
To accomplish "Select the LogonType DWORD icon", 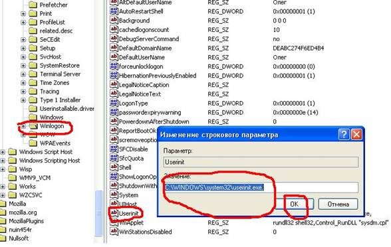I will coord(114,103).
